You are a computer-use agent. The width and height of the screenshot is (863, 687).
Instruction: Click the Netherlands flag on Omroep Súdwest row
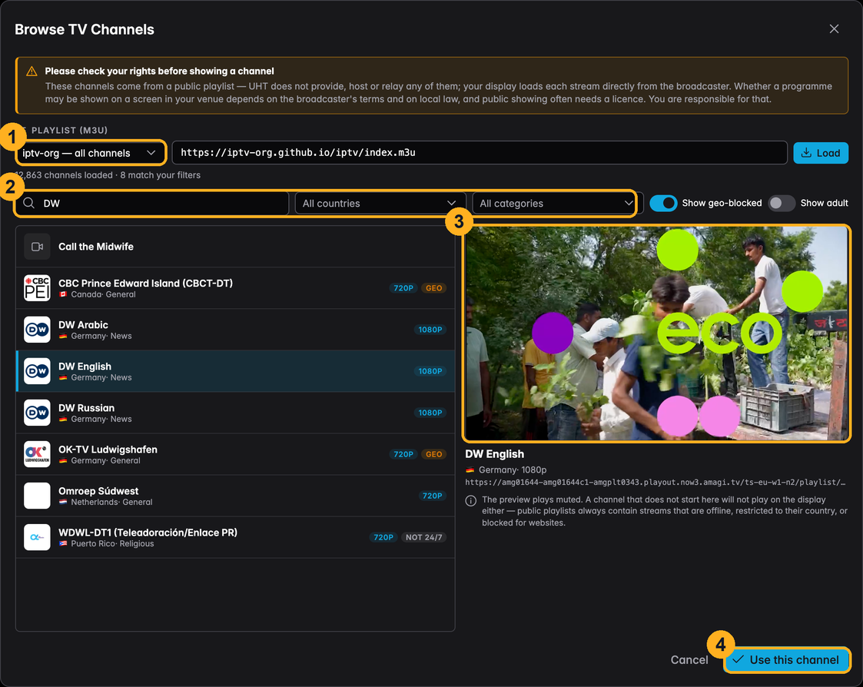(63, 502)
